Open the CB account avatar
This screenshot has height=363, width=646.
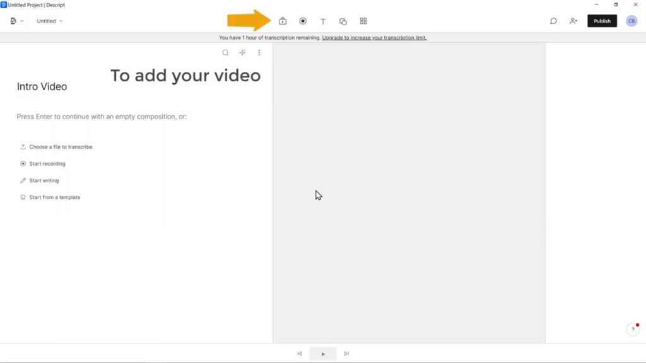tap(631, 21)
